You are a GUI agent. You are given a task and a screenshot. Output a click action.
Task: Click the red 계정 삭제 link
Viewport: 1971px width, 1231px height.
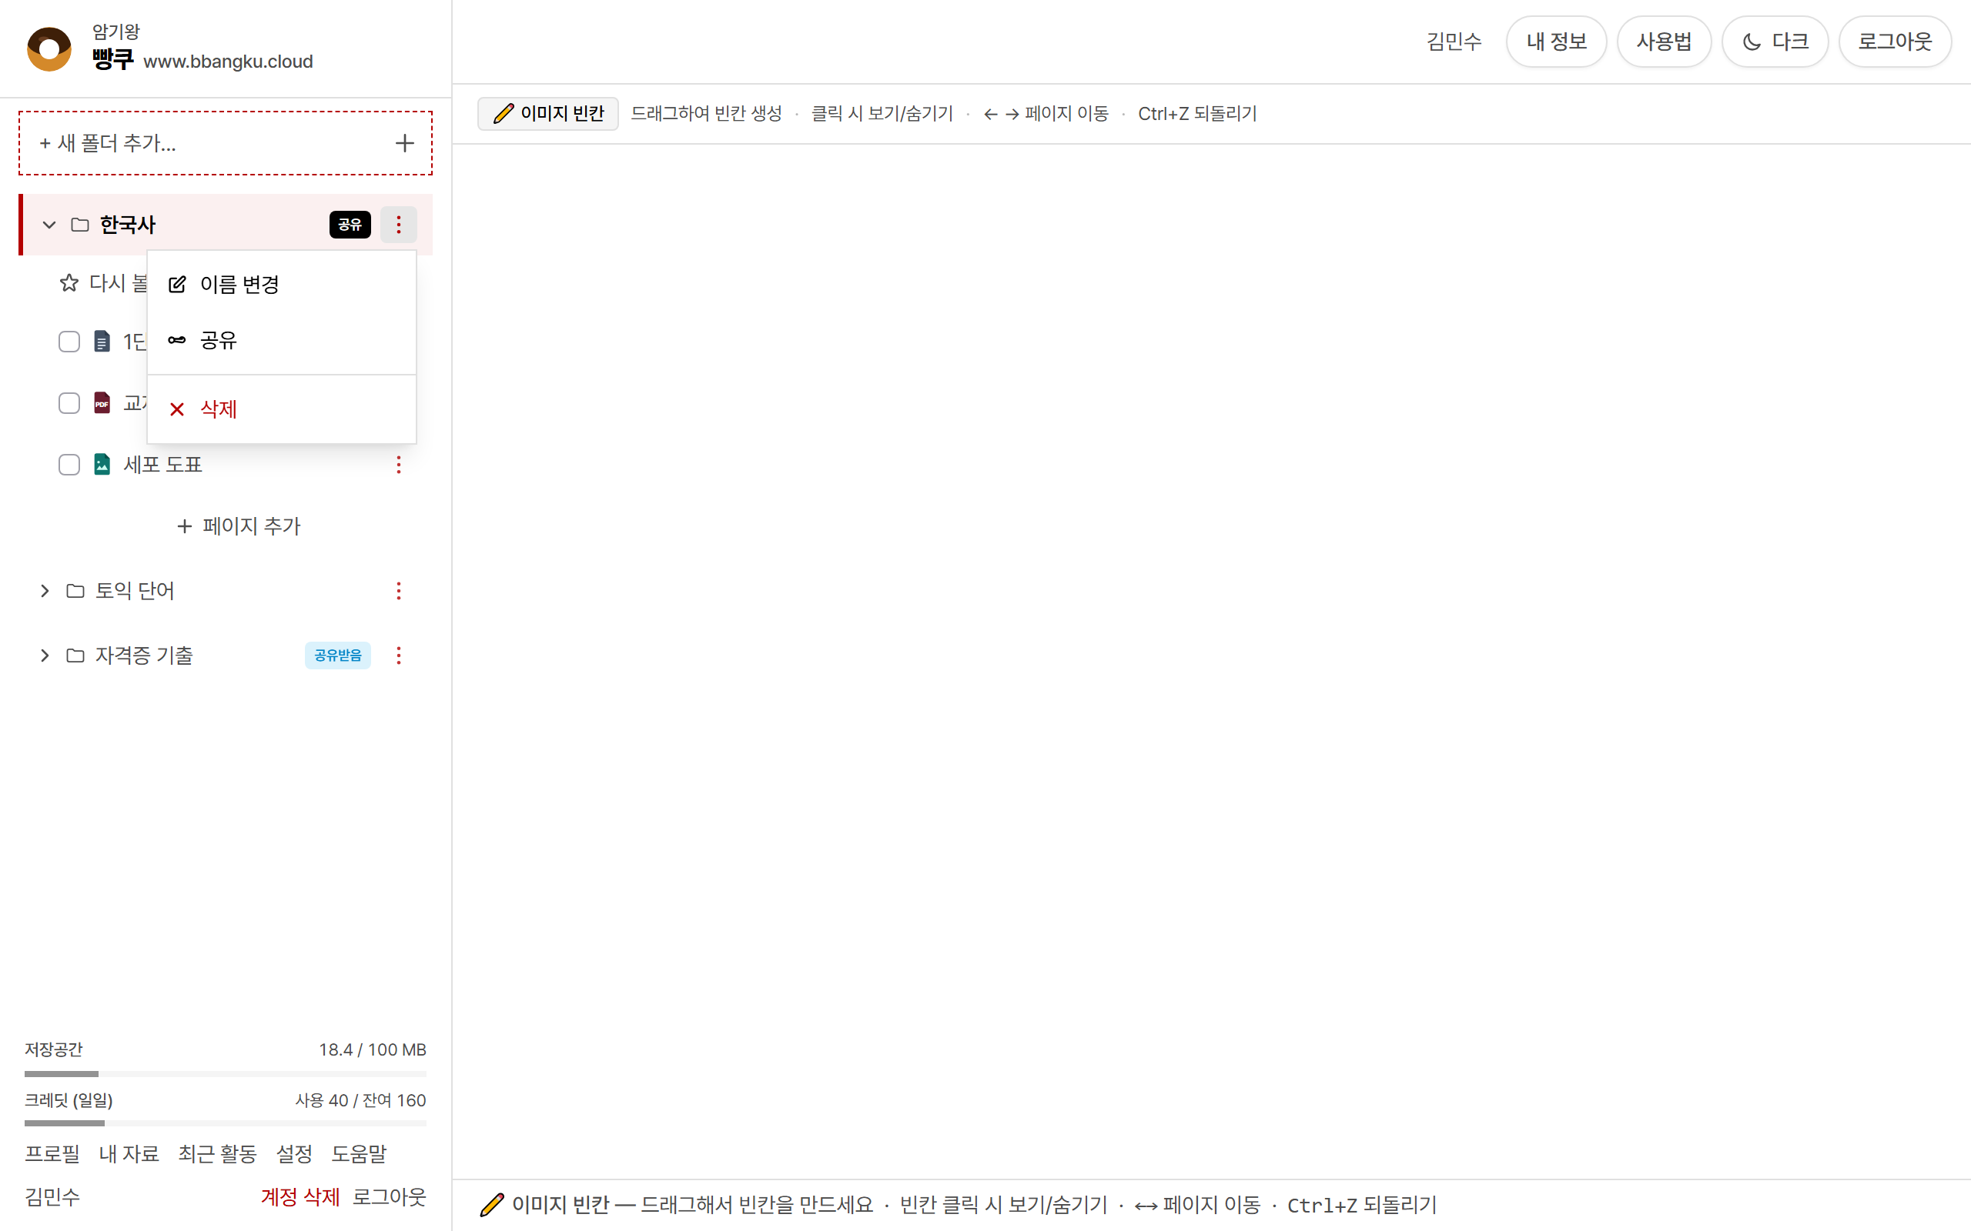(299, 1197)
